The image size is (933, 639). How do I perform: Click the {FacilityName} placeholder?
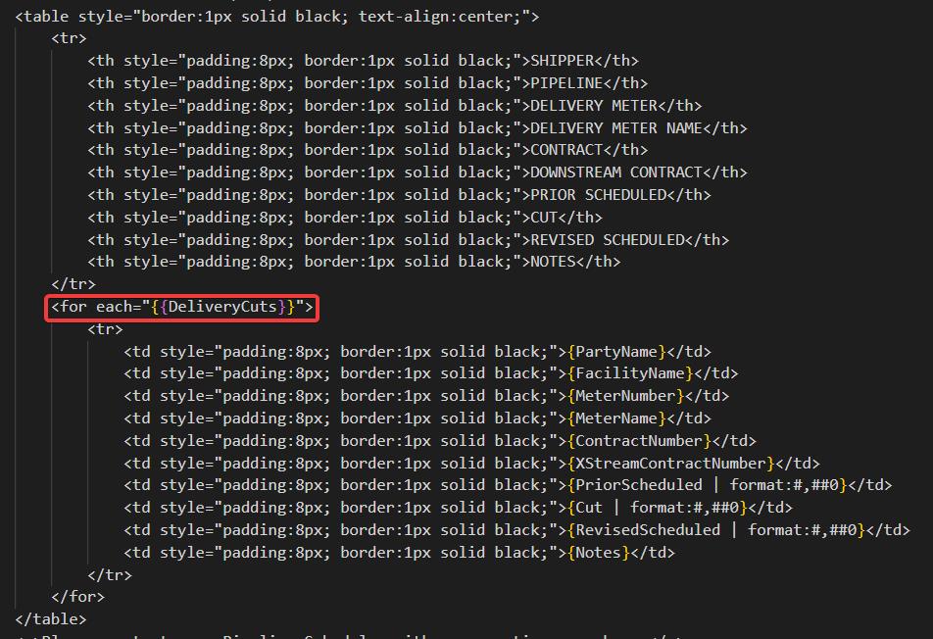coord(629,373)
